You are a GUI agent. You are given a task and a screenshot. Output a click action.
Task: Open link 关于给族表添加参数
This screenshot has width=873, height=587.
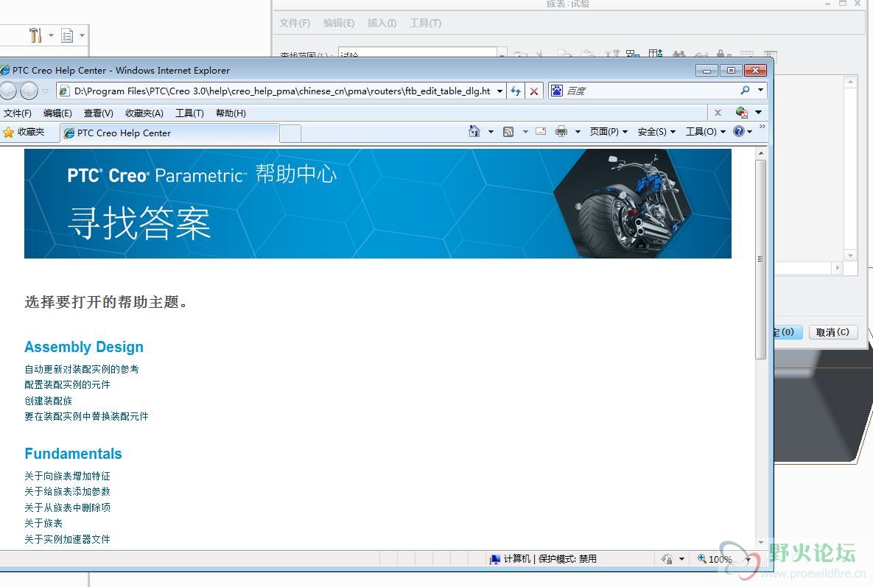pyautogui.click(x=67, y=491)
